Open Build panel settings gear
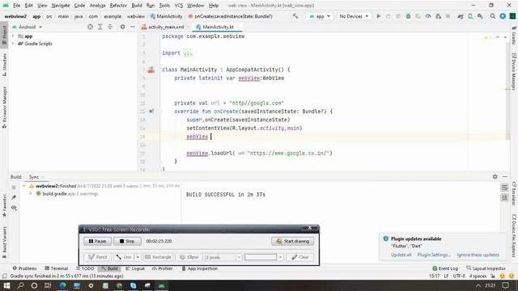518x291 pixels. 495,177
